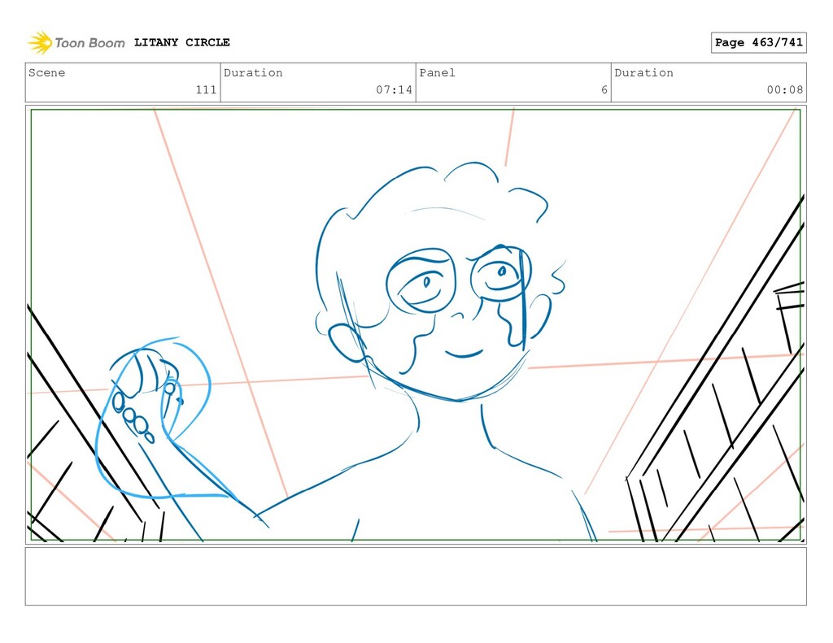Image resolution: width=833 pixels, height=643 pixels.
Task: Select scene number 111
Action: click(x=206, y=89)
